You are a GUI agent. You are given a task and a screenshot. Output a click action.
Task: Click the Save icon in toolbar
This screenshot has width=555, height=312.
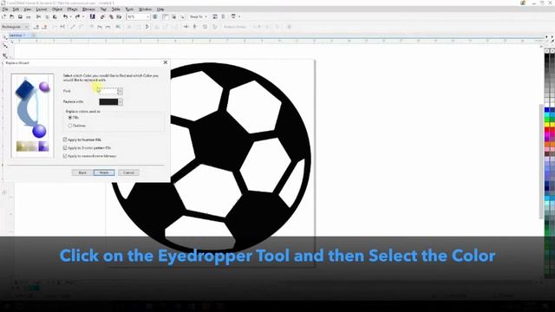[x=20, y=16]
